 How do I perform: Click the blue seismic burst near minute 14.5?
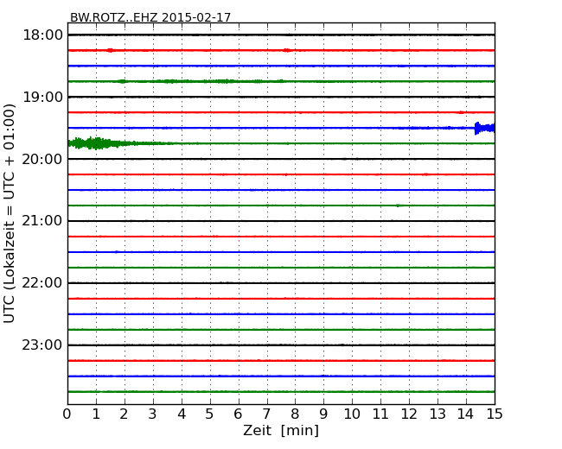pyautogui.click(x=484, y=128)
